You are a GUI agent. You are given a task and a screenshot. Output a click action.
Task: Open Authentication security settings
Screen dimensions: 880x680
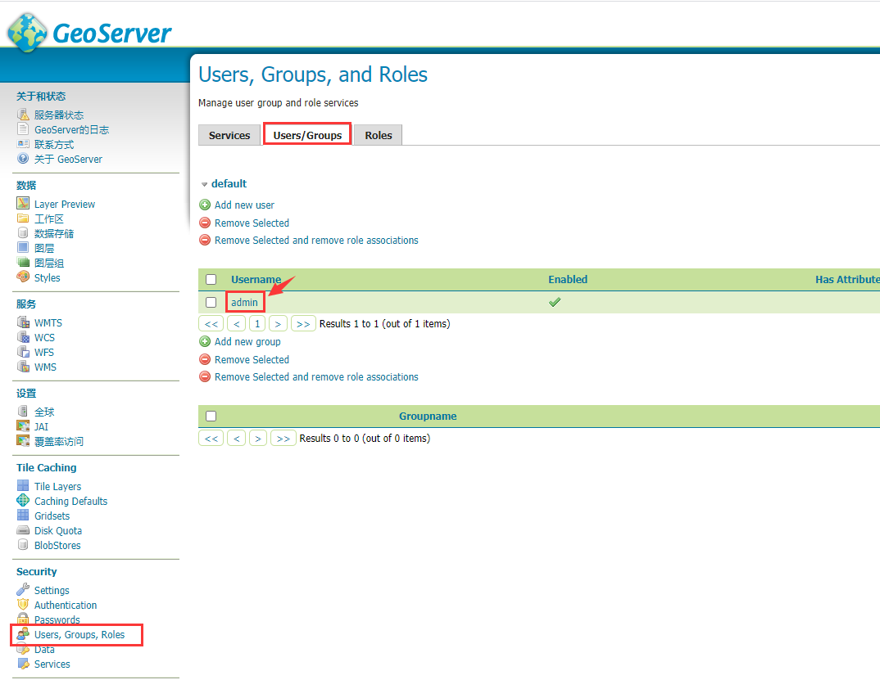(x=66, y=605)
